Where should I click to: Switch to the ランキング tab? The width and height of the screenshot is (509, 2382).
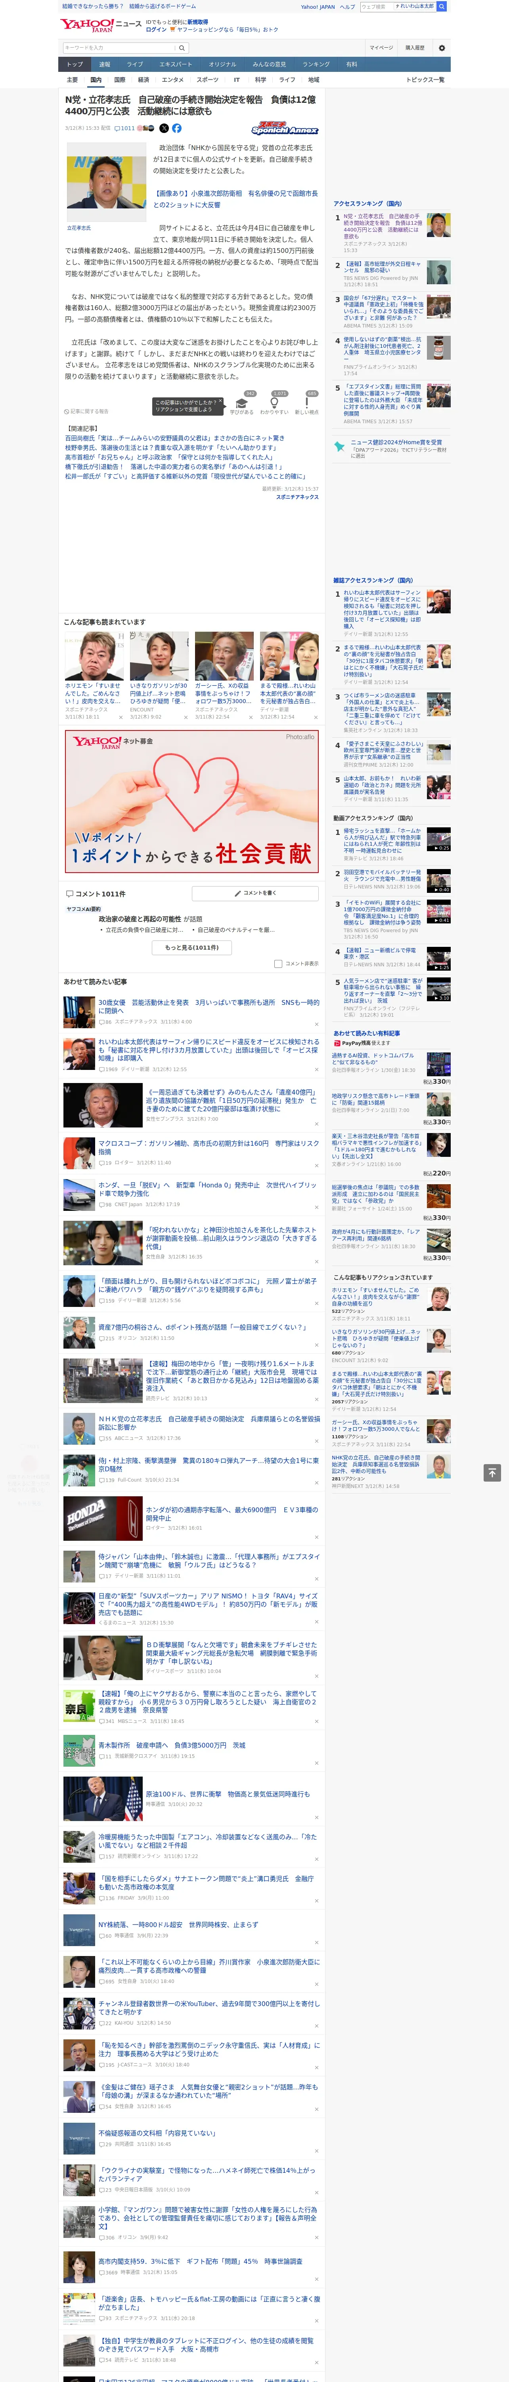(316, 65)
